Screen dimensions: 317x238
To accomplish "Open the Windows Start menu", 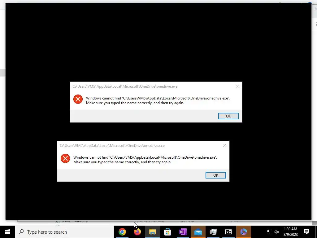I will [7, 232].
